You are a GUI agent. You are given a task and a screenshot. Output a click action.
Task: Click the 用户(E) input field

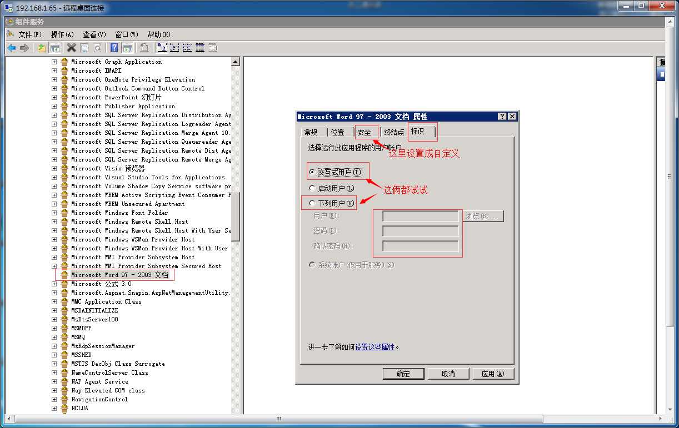click(x=421, y=216)
